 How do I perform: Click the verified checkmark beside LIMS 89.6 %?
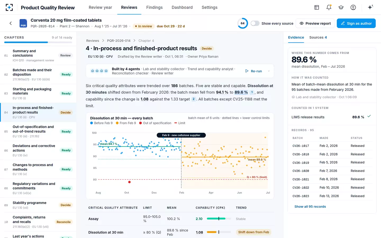click(369, 116)
